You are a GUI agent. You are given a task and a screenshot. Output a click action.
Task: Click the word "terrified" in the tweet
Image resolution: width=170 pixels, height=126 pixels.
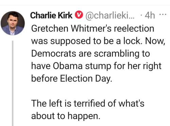coord(89,103)
